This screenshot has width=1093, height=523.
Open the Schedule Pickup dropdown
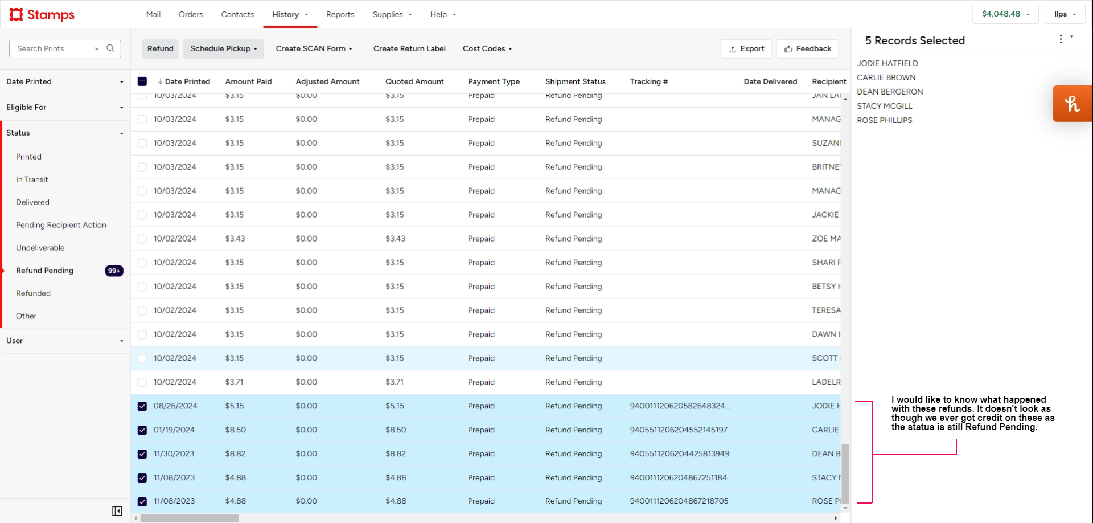pyautogui.click(x=223, y=49)
